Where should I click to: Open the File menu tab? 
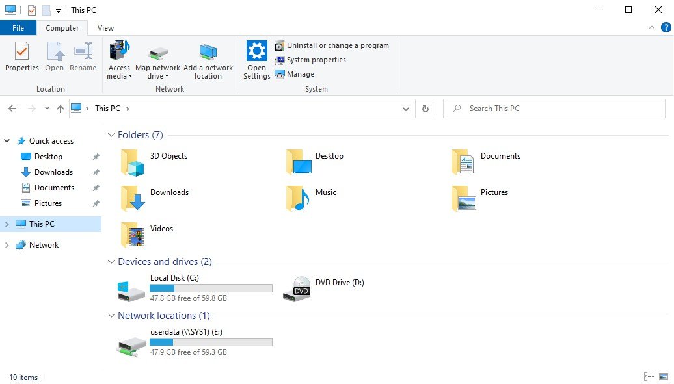[x=18, y=28]
